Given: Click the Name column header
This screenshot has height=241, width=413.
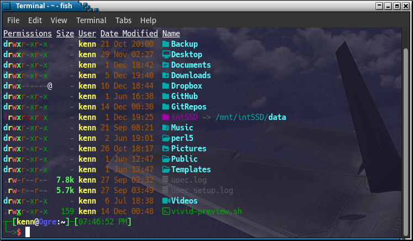Looking at the screenshot, I should (x=171, y=34).
